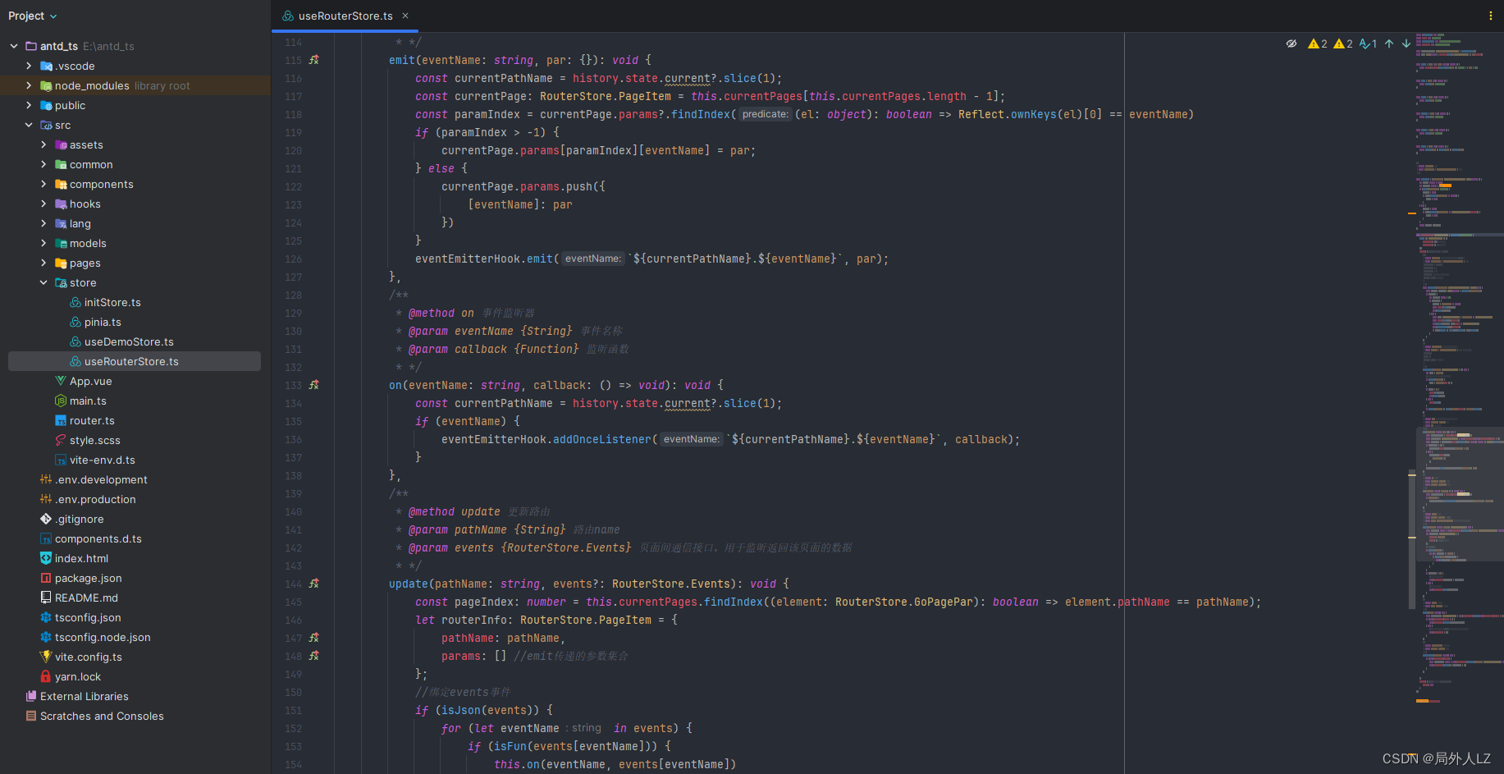1504x774 pixels.
Task: Expand the public folder
Action: (29, 105)
